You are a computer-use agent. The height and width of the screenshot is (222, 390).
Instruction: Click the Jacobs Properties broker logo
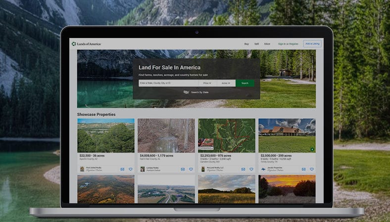(263, 169)
